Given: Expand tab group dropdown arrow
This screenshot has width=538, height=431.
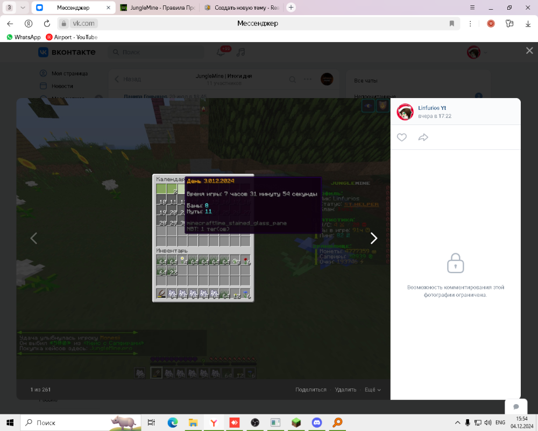Looking at the screenshot, I should click(x=23, y=8).
